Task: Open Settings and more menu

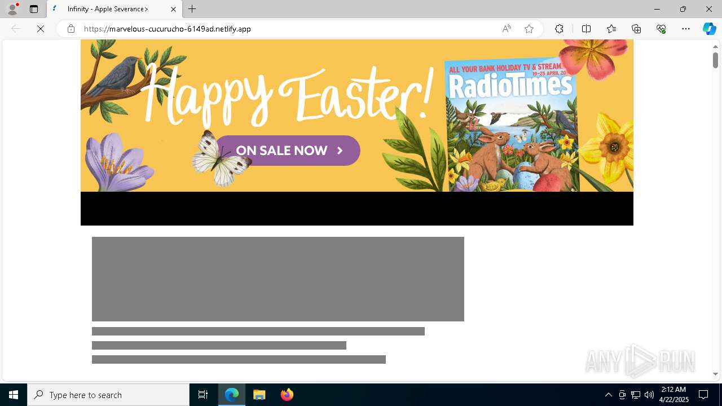Action: point(686,29)
